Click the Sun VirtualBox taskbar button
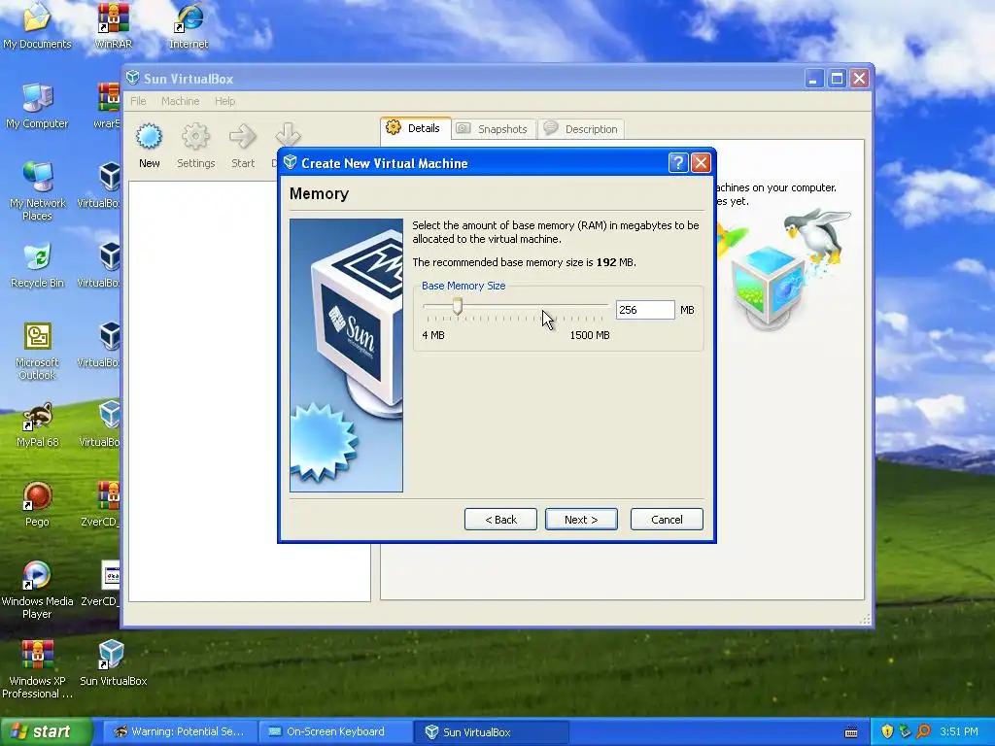The image size is (995, 746). (492, 731)
